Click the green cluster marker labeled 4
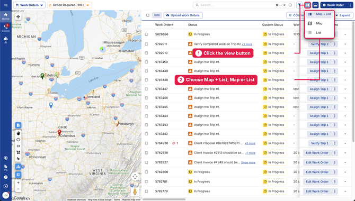355x201 pixels. [x=102, y=49]
